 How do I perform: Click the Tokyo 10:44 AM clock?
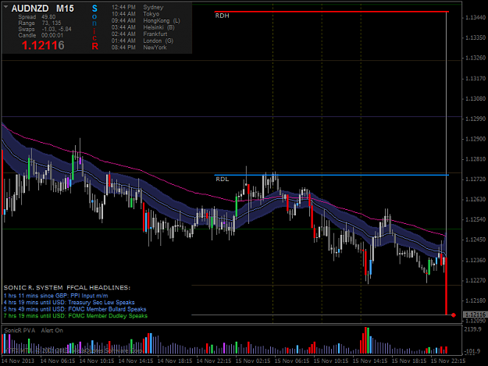coord(135,14)
